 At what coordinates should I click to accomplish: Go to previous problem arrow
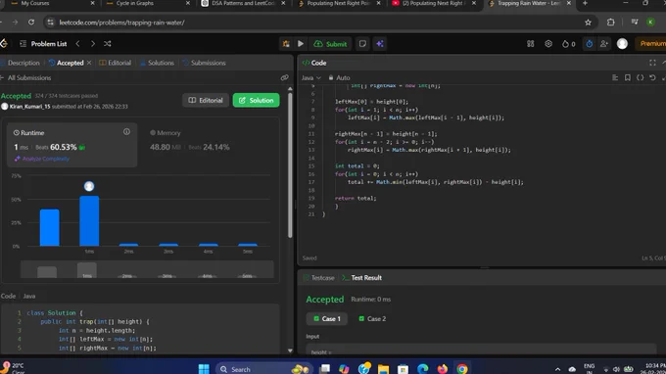[77, 44]
